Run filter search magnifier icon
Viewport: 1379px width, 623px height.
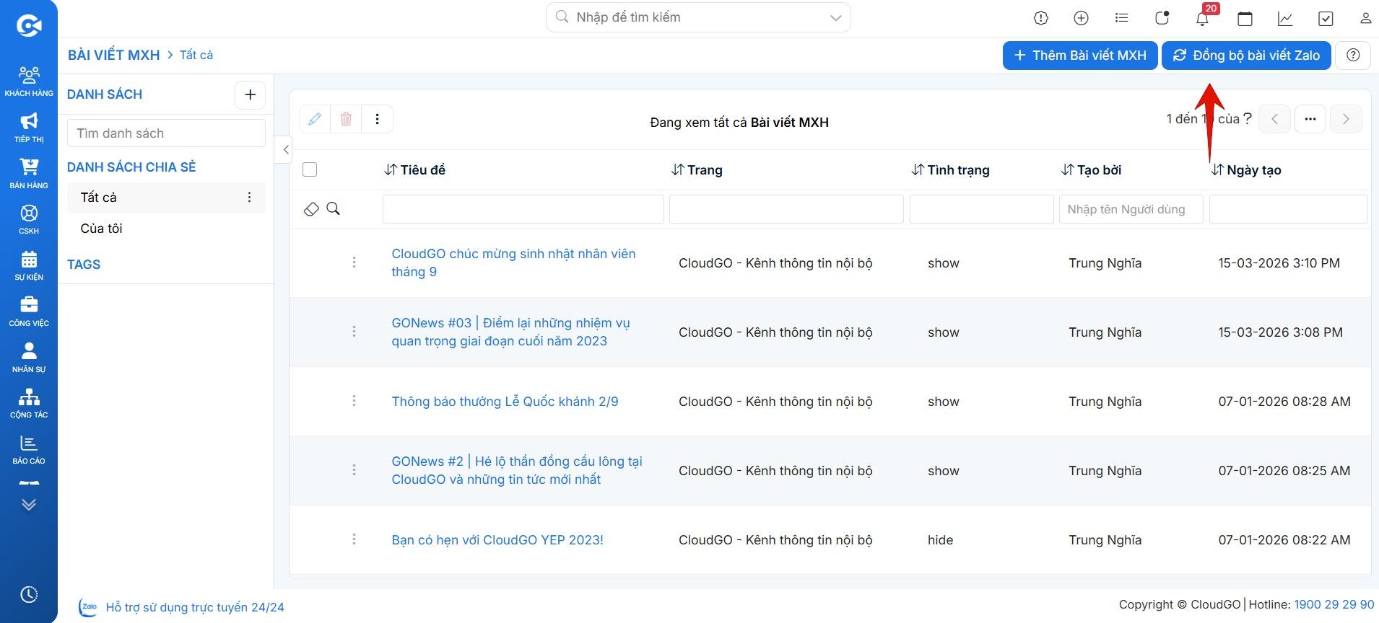(333, 208)
